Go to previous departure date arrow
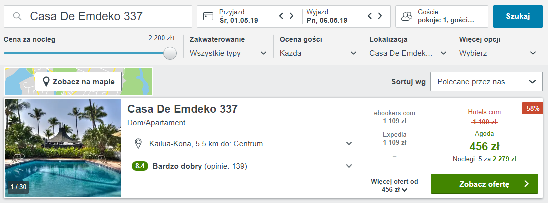 point(370,16)
